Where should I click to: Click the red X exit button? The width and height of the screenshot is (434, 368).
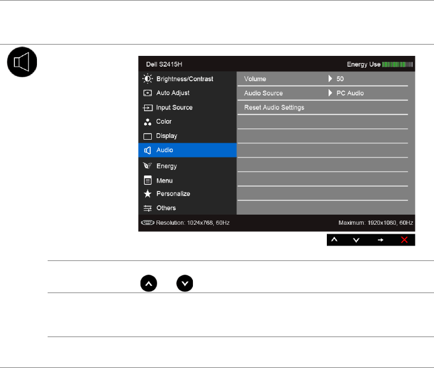(x=404, y=240)
